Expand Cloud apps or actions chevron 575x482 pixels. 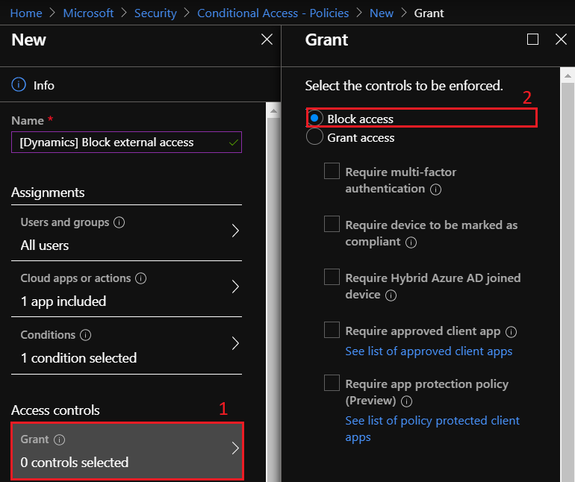[x=235, y=287]
